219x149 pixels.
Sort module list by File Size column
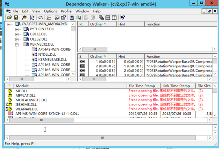click(204, 86)
